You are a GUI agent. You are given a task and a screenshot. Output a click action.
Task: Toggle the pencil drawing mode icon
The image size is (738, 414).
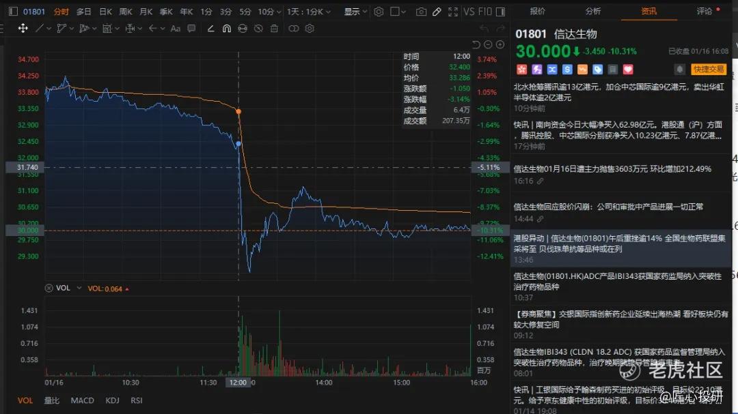[437, 12]
